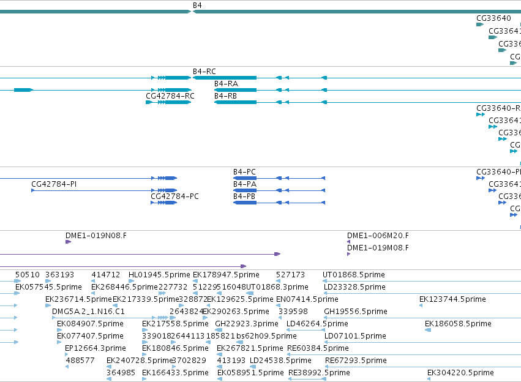Select the B4-PC protein label

[x=244, y=172]
